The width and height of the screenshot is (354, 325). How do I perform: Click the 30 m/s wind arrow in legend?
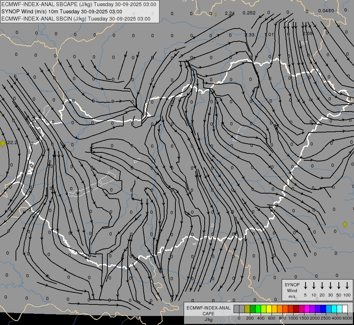point(330,286)
